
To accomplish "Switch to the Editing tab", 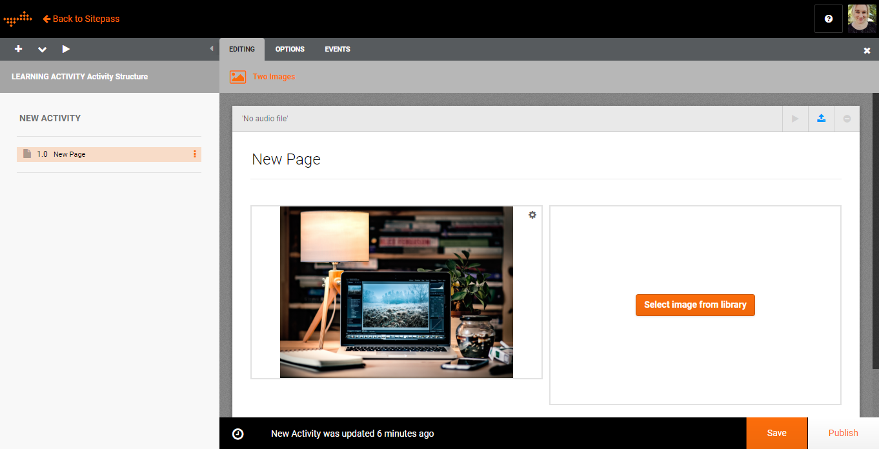I will (242, 49).
